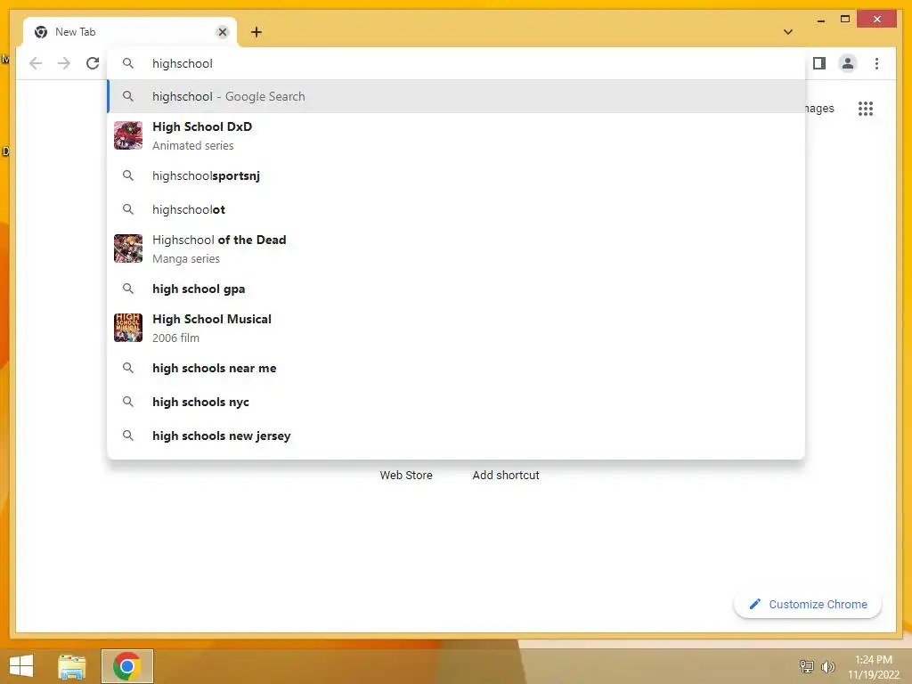Launch File Explorer from the taskbar
The image size is (912, 684).
coord(72,666)
